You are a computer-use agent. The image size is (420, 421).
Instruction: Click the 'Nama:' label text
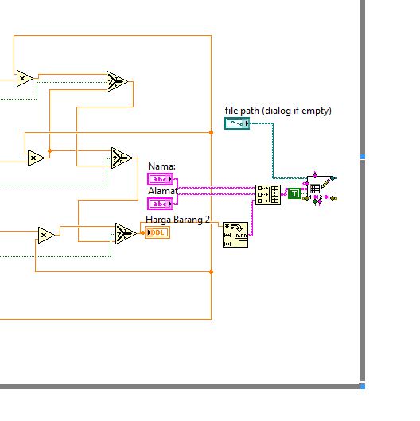161,166
